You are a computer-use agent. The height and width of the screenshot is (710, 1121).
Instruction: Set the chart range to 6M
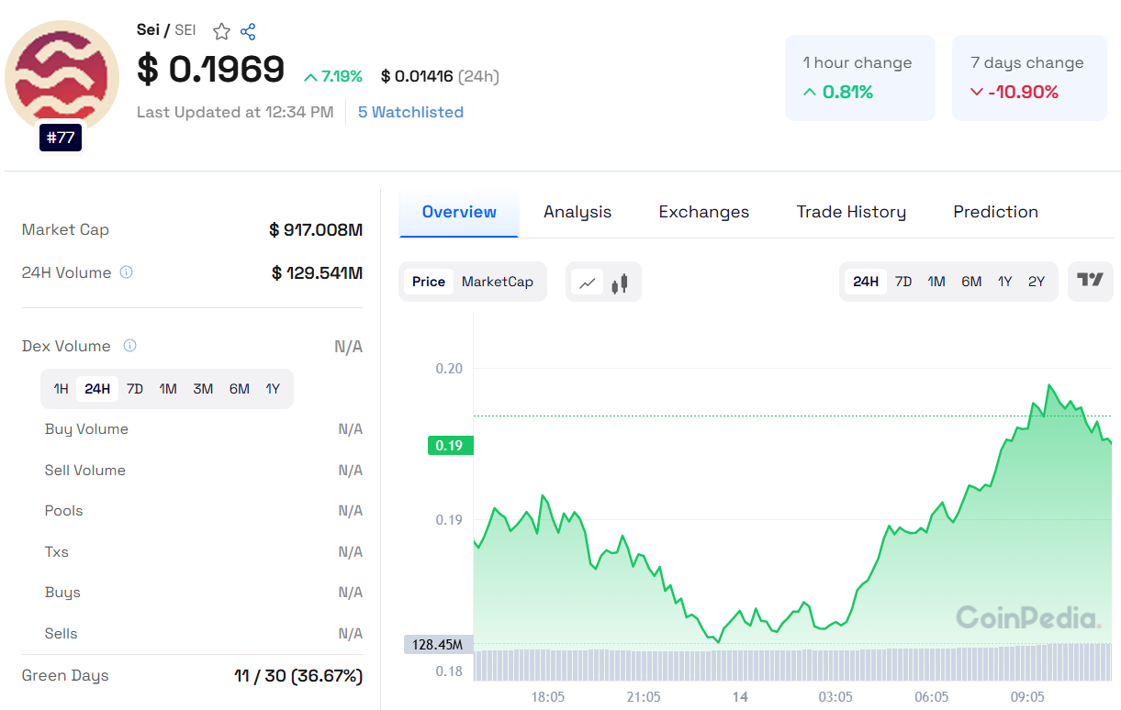click(x=971, y=282)
